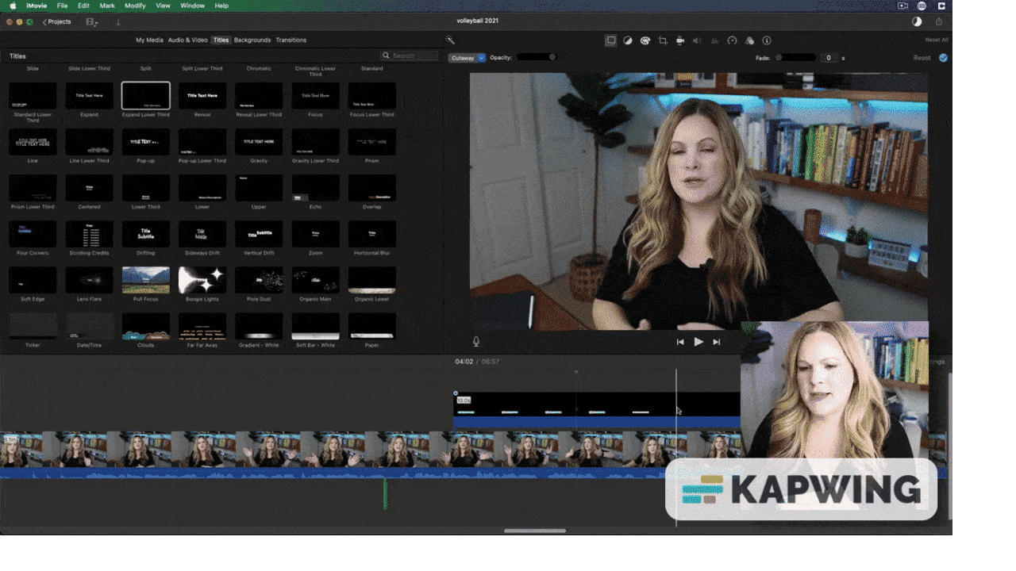1016x571 pixels.
Task: Click the voiceover microphone icon
Action: (476, 342)
